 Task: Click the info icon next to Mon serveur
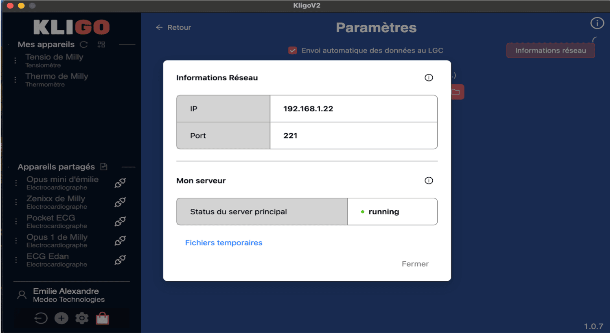pos(428,181)
